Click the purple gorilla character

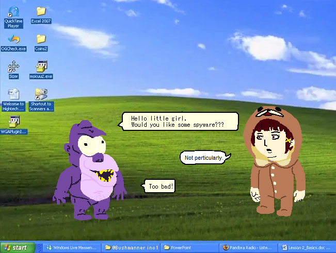click(90, 170)
